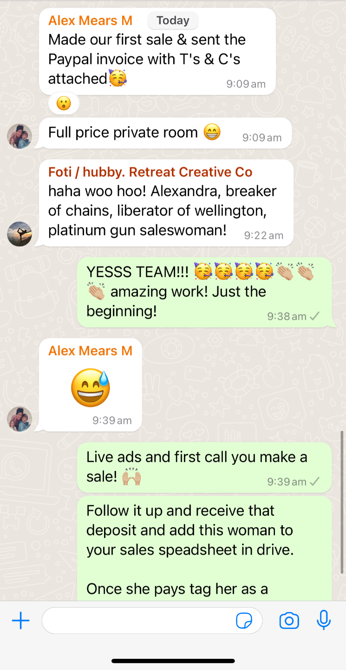Select the Paypal invoice message bubble
The image size is (346, 670).
coord(157,52)
